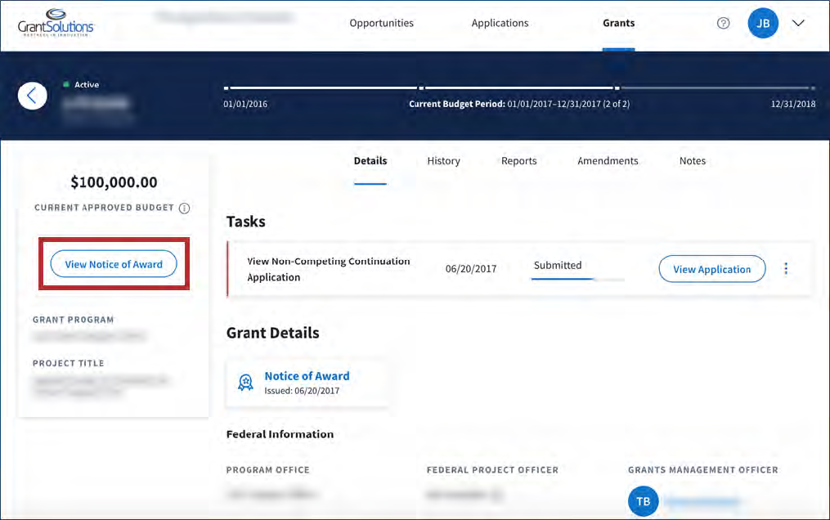830x520 pixels.
Task: Expand the user account dropdown chevron
Action: coord(799,23)
